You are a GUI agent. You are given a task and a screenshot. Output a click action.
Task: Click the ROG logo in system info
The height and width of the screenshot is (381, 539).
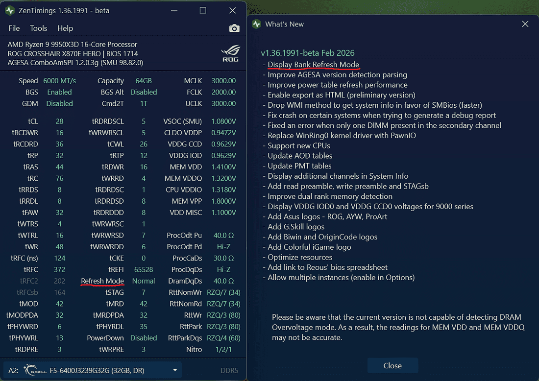(230, 53)
